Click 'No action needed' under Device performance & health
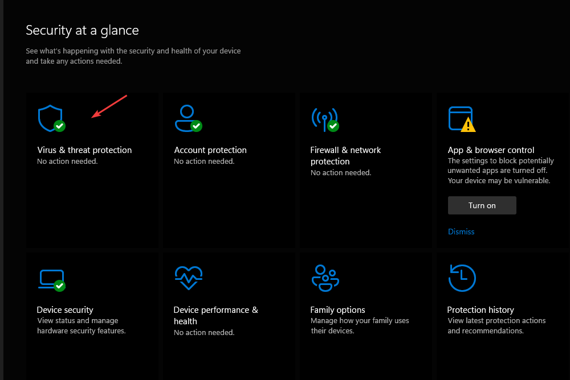This screenshot has height=380, width=570. pos(204,332)
